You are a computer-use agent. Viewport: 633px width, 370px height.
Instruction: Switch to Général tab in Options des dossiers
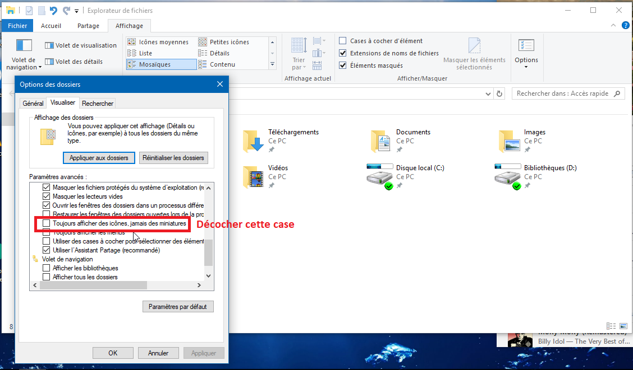click(33, 104)
